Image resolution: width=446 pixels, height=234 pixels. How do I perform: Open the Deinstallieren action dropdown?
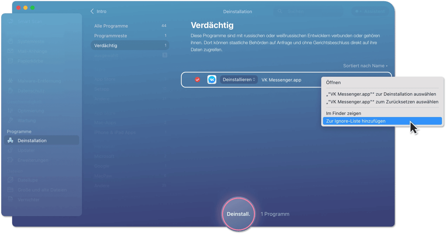point(239,80)
